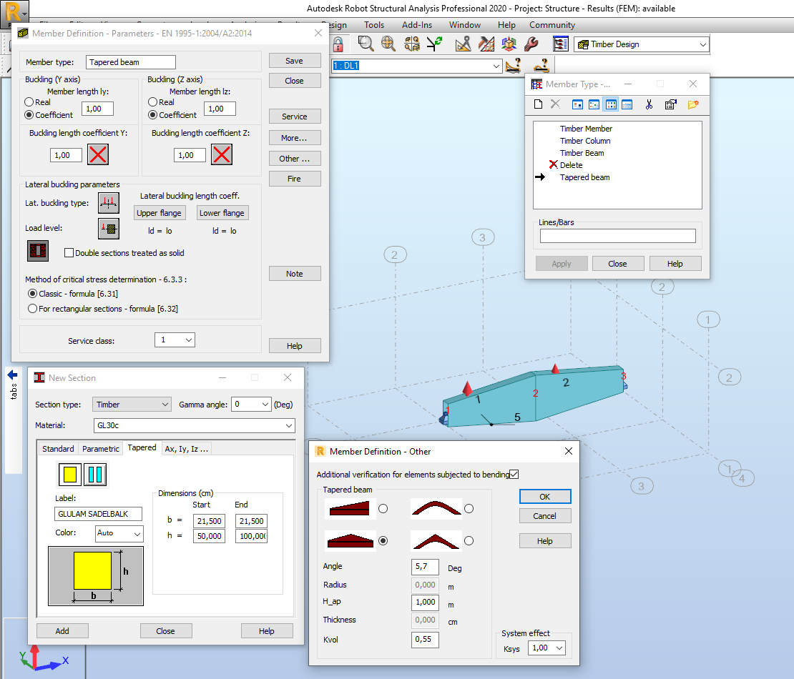Click the Upper flange button

click(159, 213)
